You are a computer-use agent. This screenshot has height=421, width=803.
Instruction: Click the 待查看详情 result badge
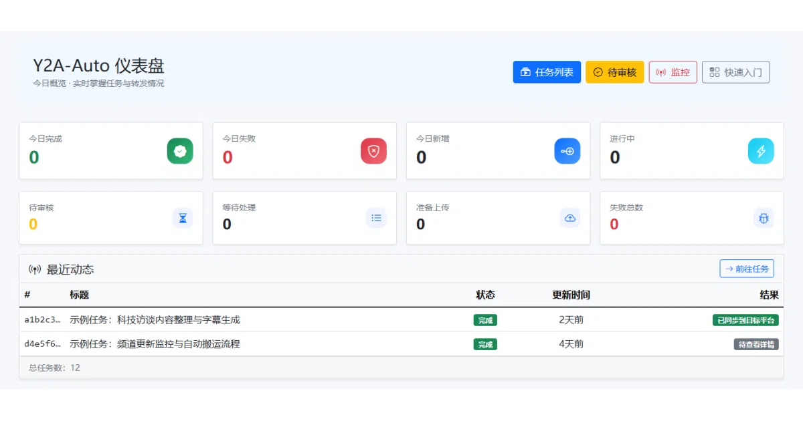pos(756,344)
